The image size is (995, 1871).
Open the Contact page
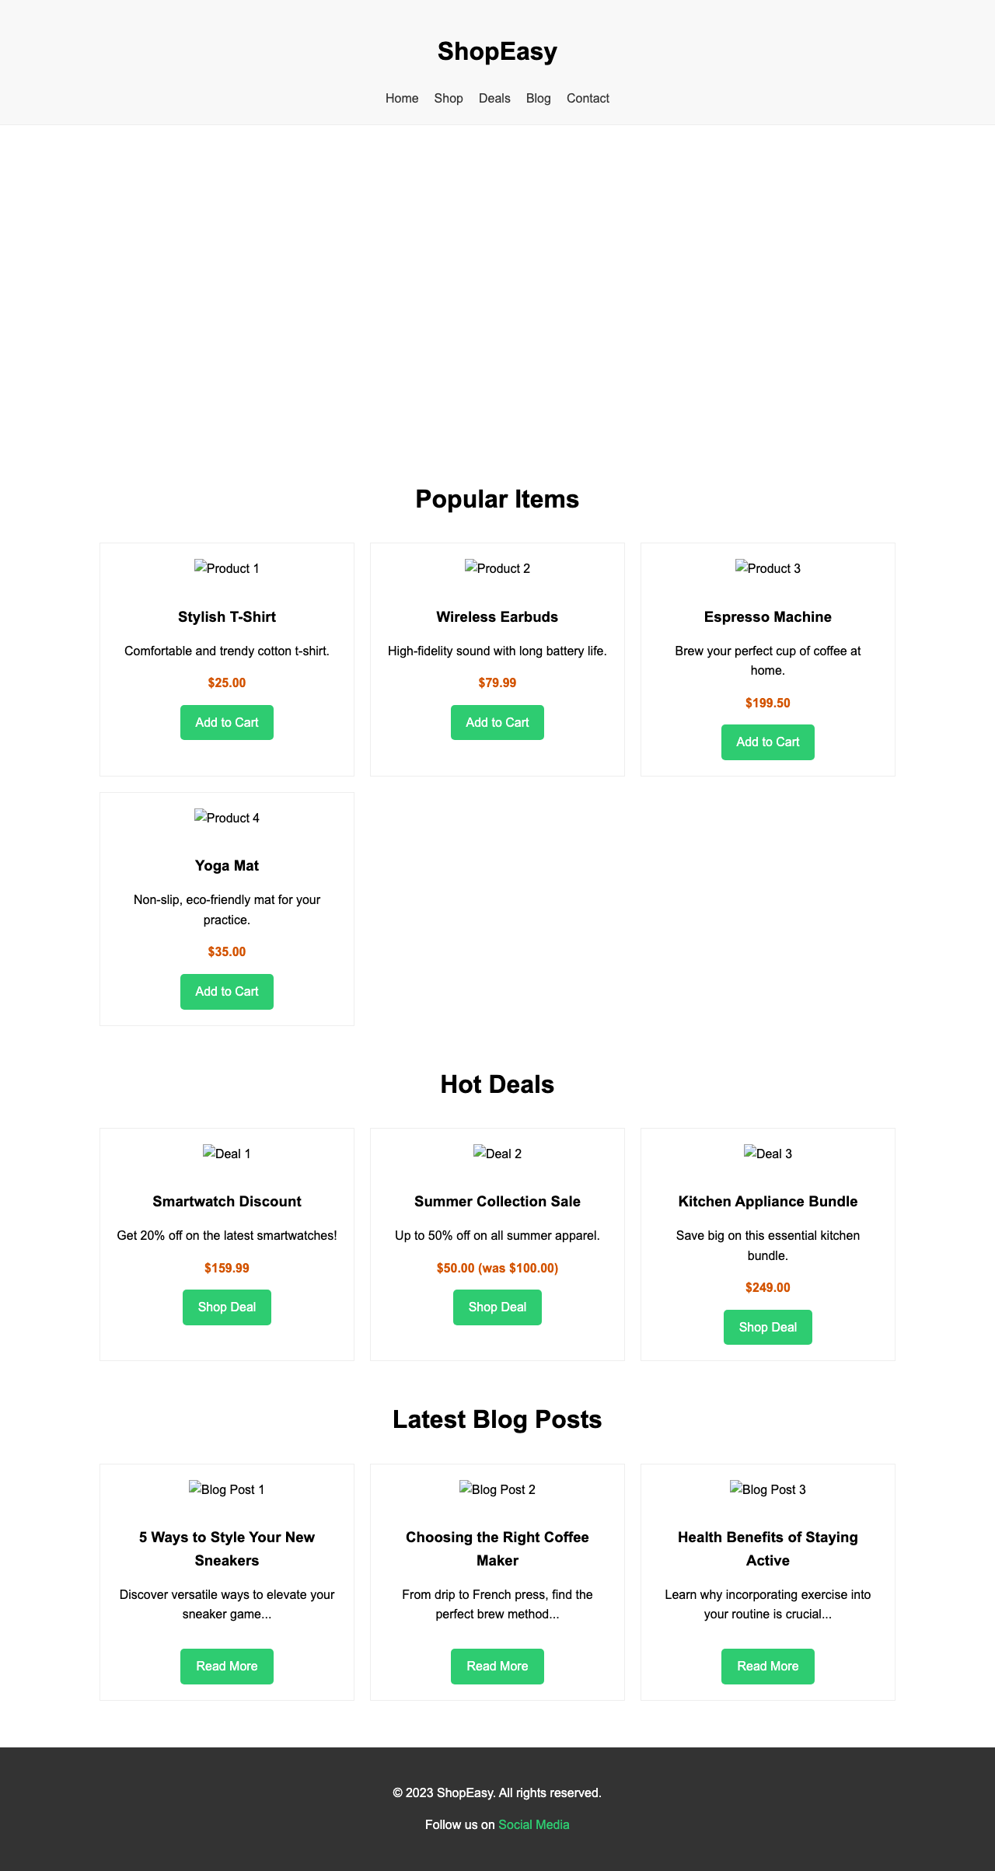(x=588, y=98)
